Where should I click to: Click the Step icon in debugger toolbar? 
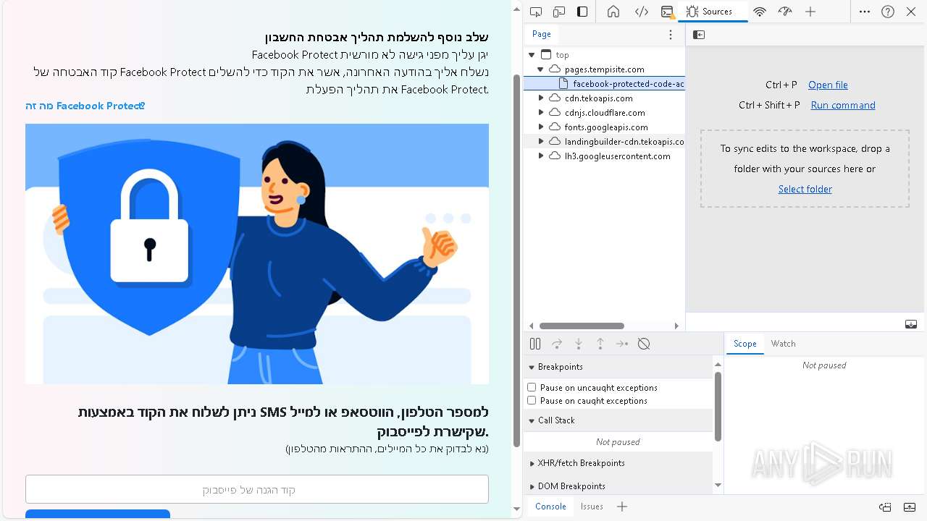[x=622, y=344]
